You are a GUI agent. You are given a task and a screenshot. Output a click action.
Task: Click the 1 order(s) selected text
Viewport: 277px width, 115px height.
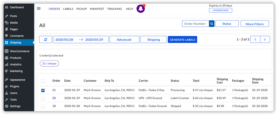[x=51, y=56]
